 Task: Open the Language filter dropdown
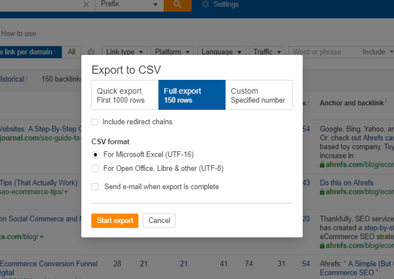[221, 52]
